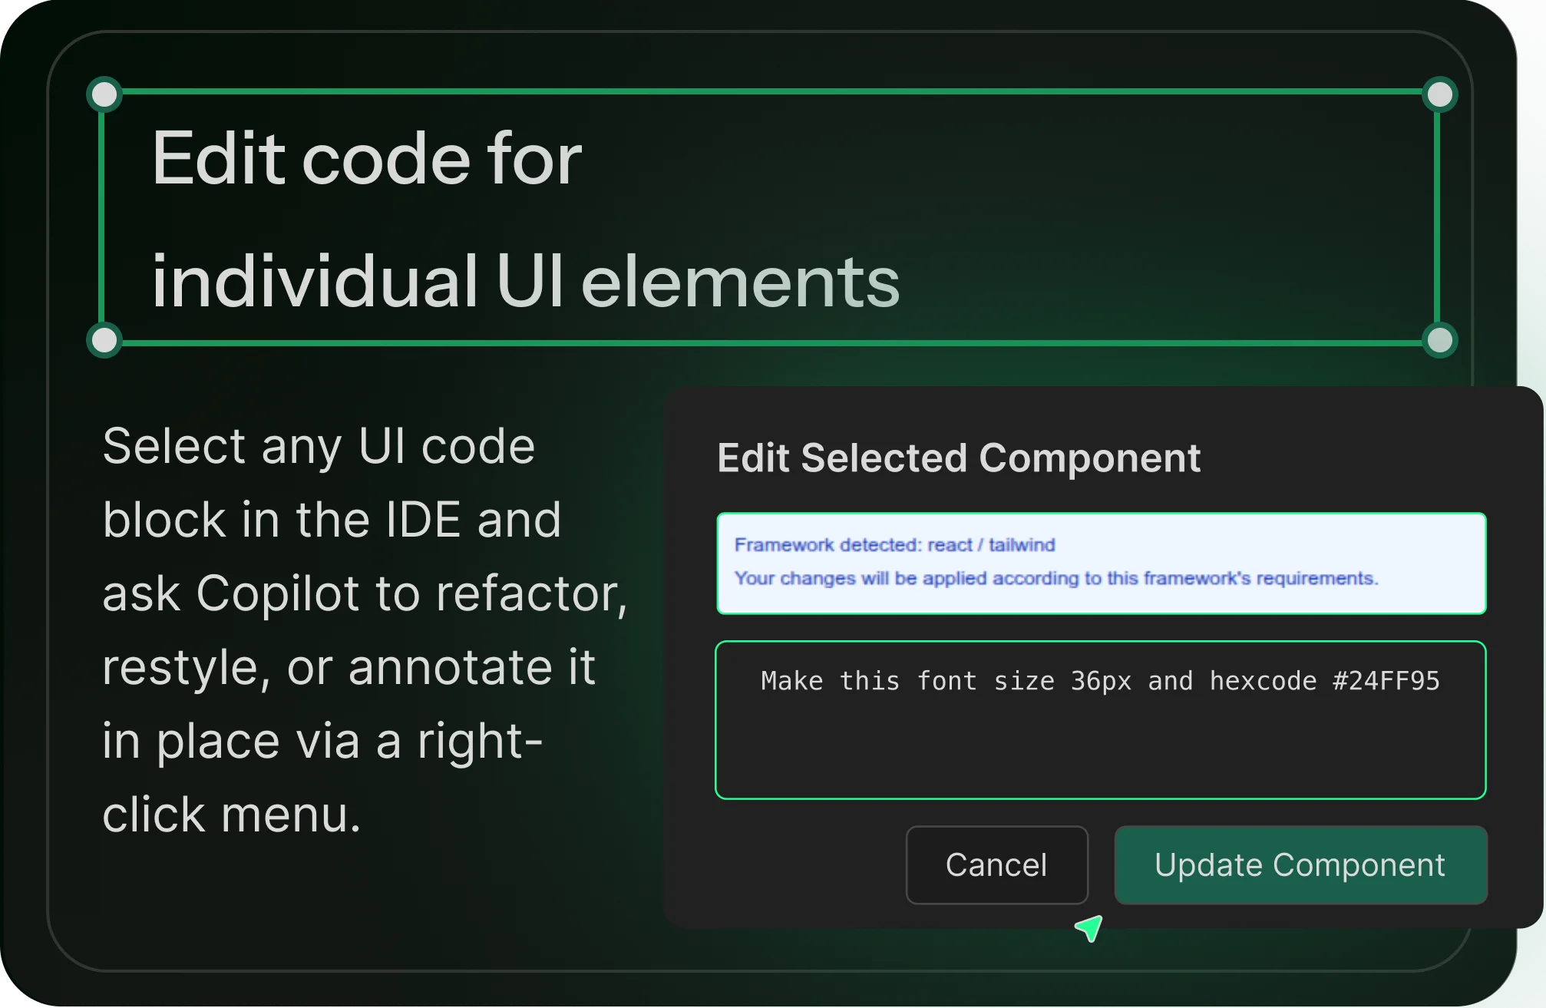Select the top-left selection handle
This screenshot has height=1008, width=1546.
click(x=104, y=93)
